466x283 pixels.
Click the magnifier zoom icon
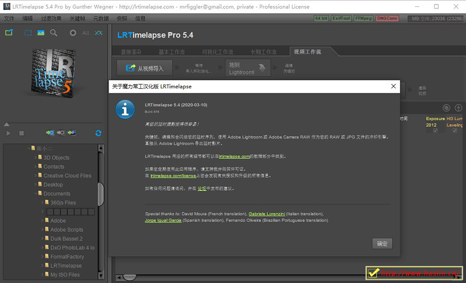point(54,33)
